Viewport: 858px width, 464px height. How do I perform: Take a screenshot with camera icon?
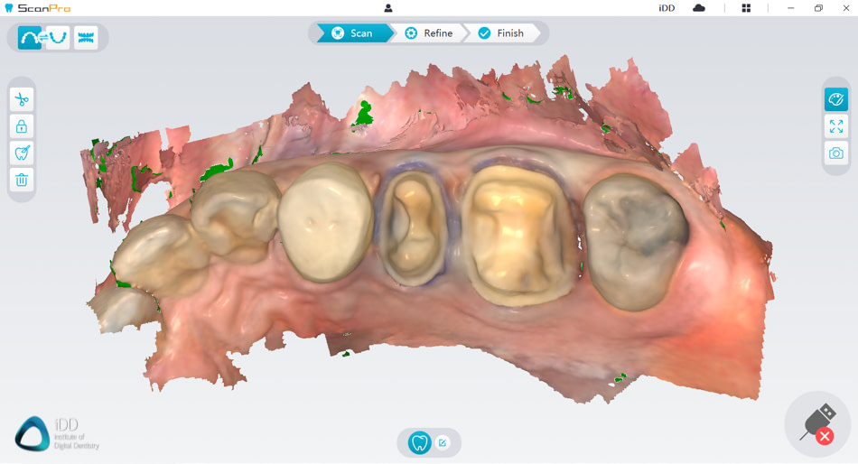(x=835, y=153)
